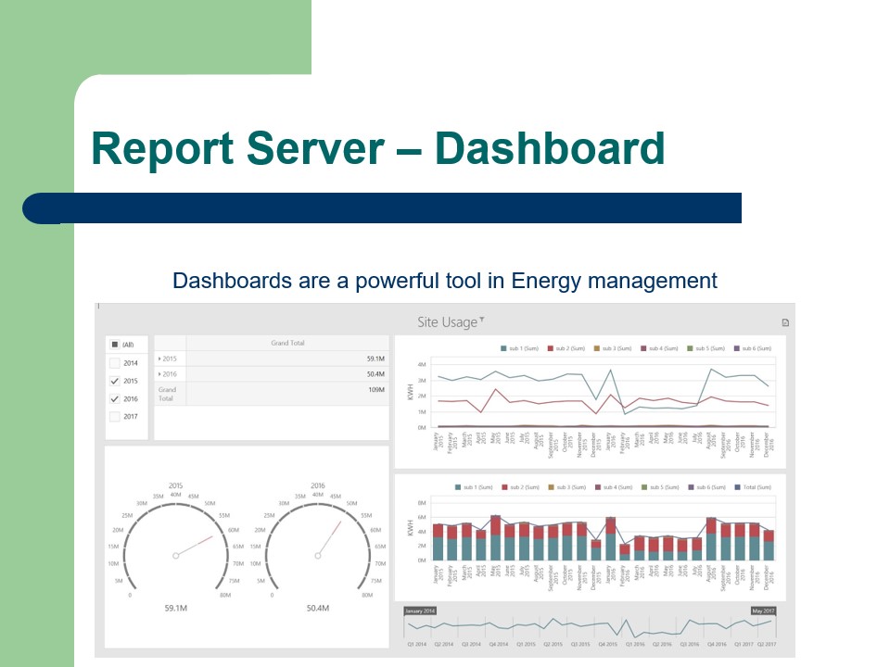Screen dimensions: 890x667
Task: Expand the 2015 row in the pivot table
Action: point(159,359)
